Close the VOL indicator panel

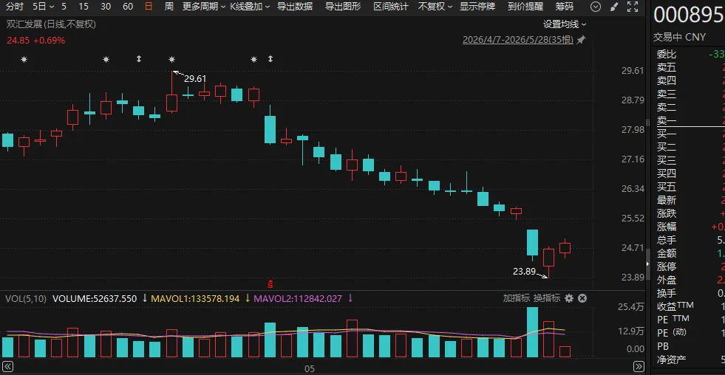[582, 298]
